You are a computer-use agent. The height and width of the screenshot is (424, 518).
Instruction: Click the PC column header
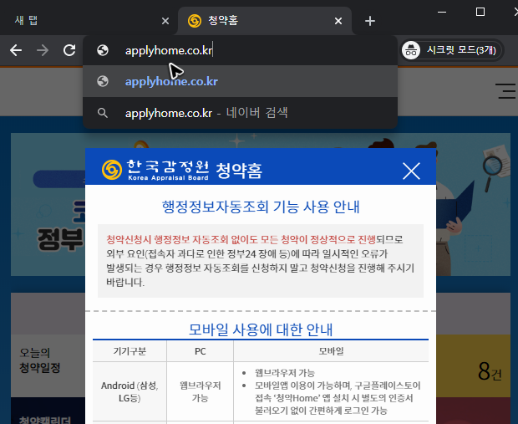[x=201, y=351]
